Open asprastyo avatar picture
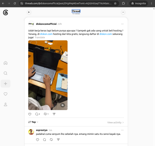Screen dimensions: 155x146 31,132
